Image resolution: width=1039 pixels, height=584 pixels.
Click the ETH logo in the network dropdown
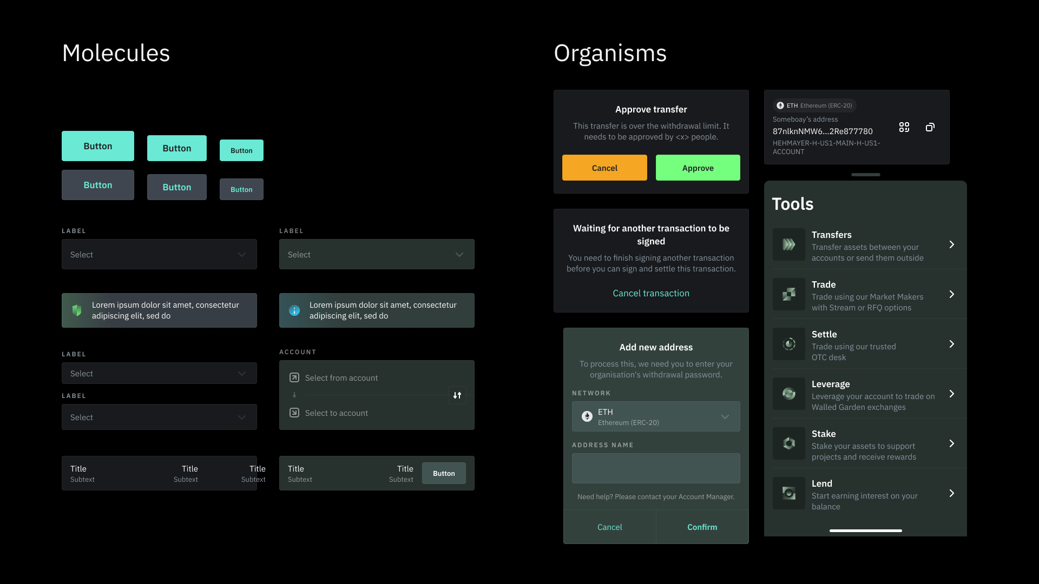point(587,416)
